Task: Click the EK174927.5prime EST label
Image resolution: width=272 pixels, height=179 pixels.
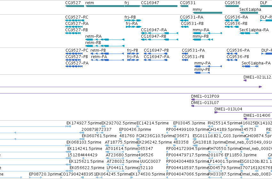Action: pyautogui.click(x=84, y=123)
